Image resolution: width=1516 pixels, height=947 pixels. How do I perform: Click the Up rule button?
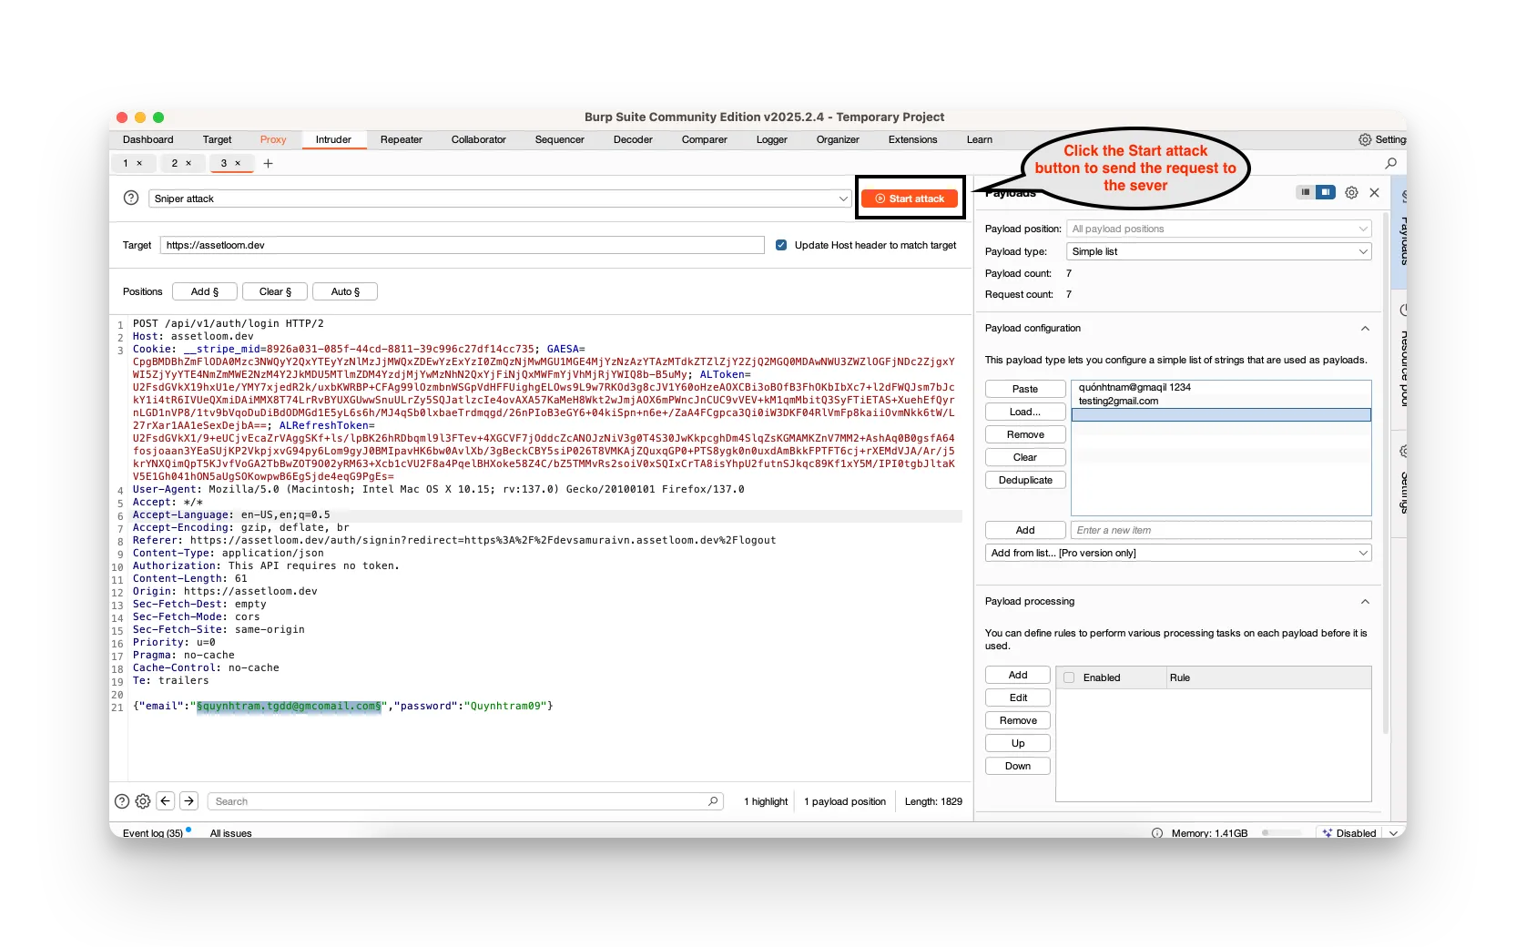click(1018, 743)
